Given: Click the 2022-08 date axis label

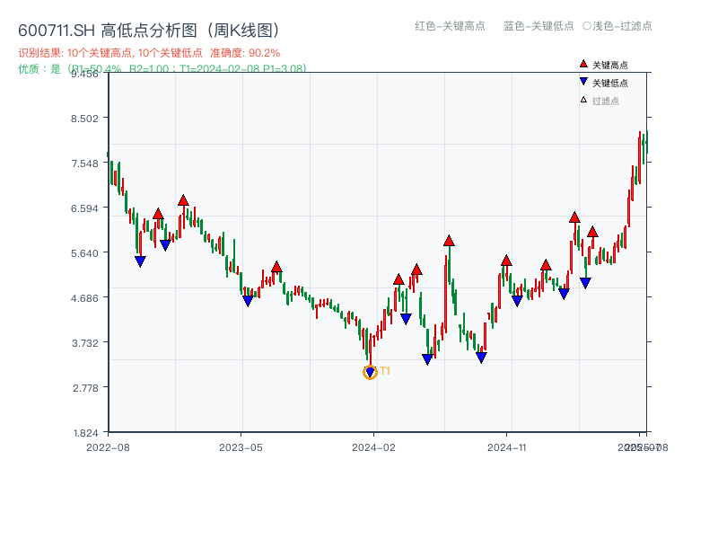Looking at the screenshot, I should click(x=108, y=447).
